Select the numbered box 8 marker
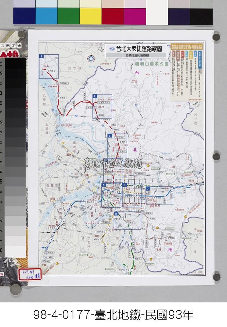The image size is (227, 327). click(116, 214)
